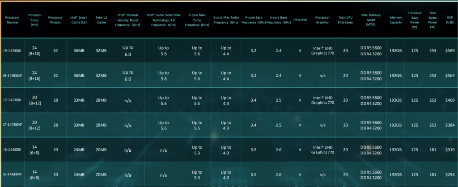The image size is (458, 187).
Task: Select the i7-14700K processor number cell
Action: pyautogui.click(x=12, y=100)
